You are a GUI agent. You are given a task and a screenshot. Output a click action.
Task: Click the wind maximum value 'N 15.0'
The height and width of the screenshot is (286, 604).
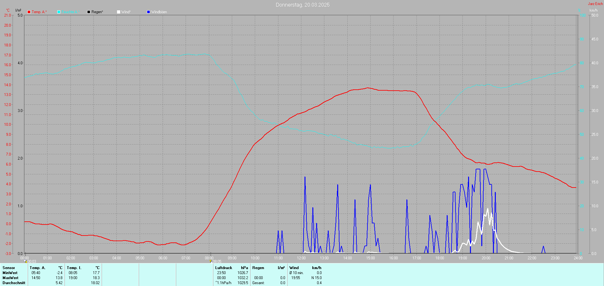click(x=316, y=278)
